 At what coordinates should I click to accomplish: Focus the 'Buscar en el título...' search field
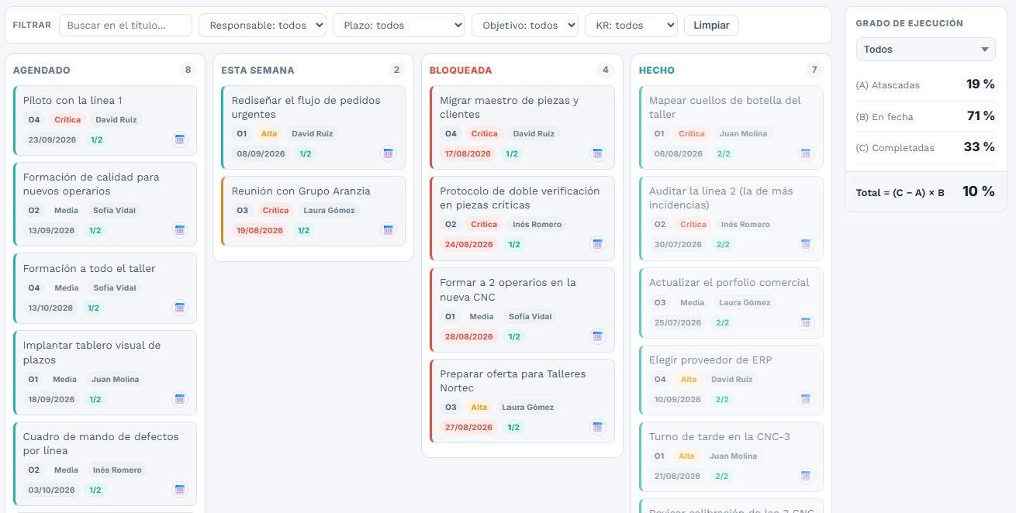point(126,25)
